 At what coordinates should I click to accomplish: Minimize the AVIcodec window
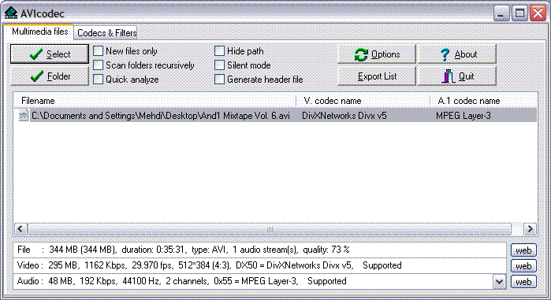click(501, 13)
